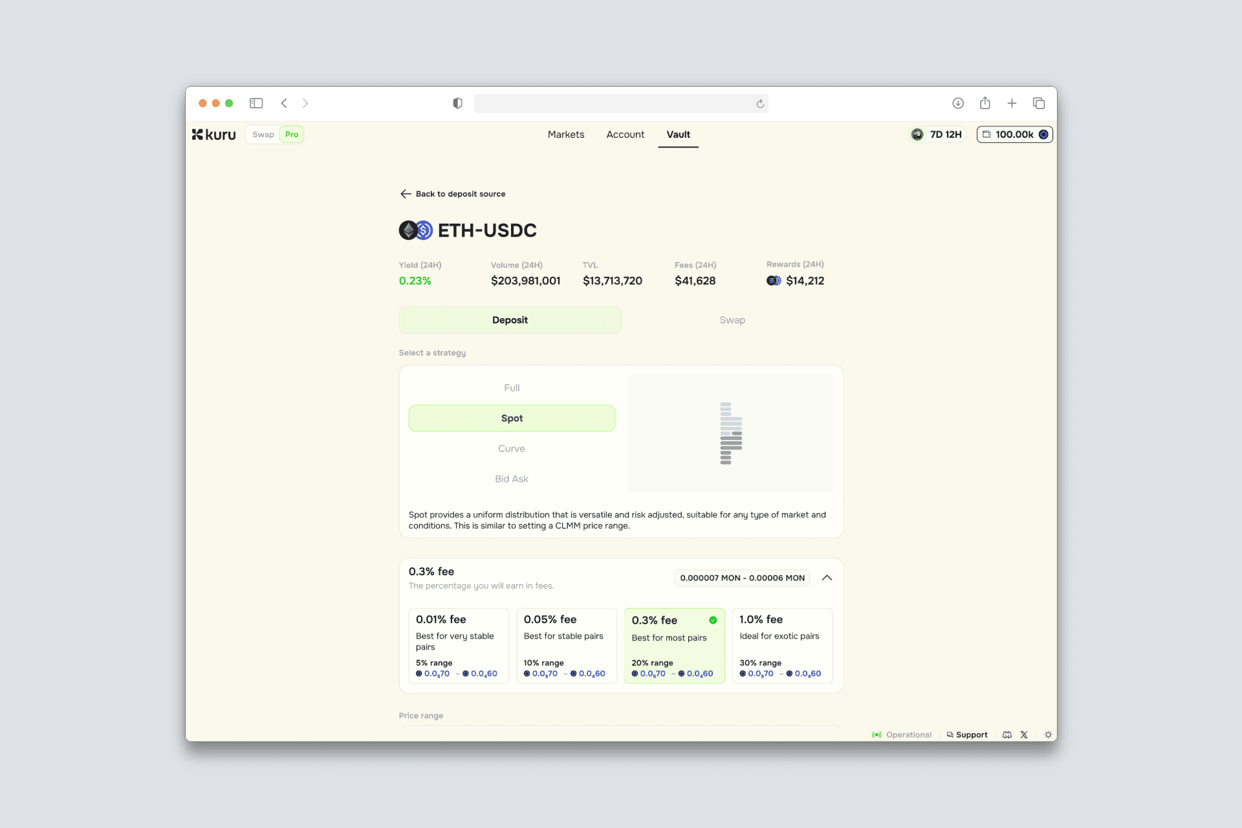Click the MON price range badge
This screenshot has height=828, width=1242.
tap(742, 578)
